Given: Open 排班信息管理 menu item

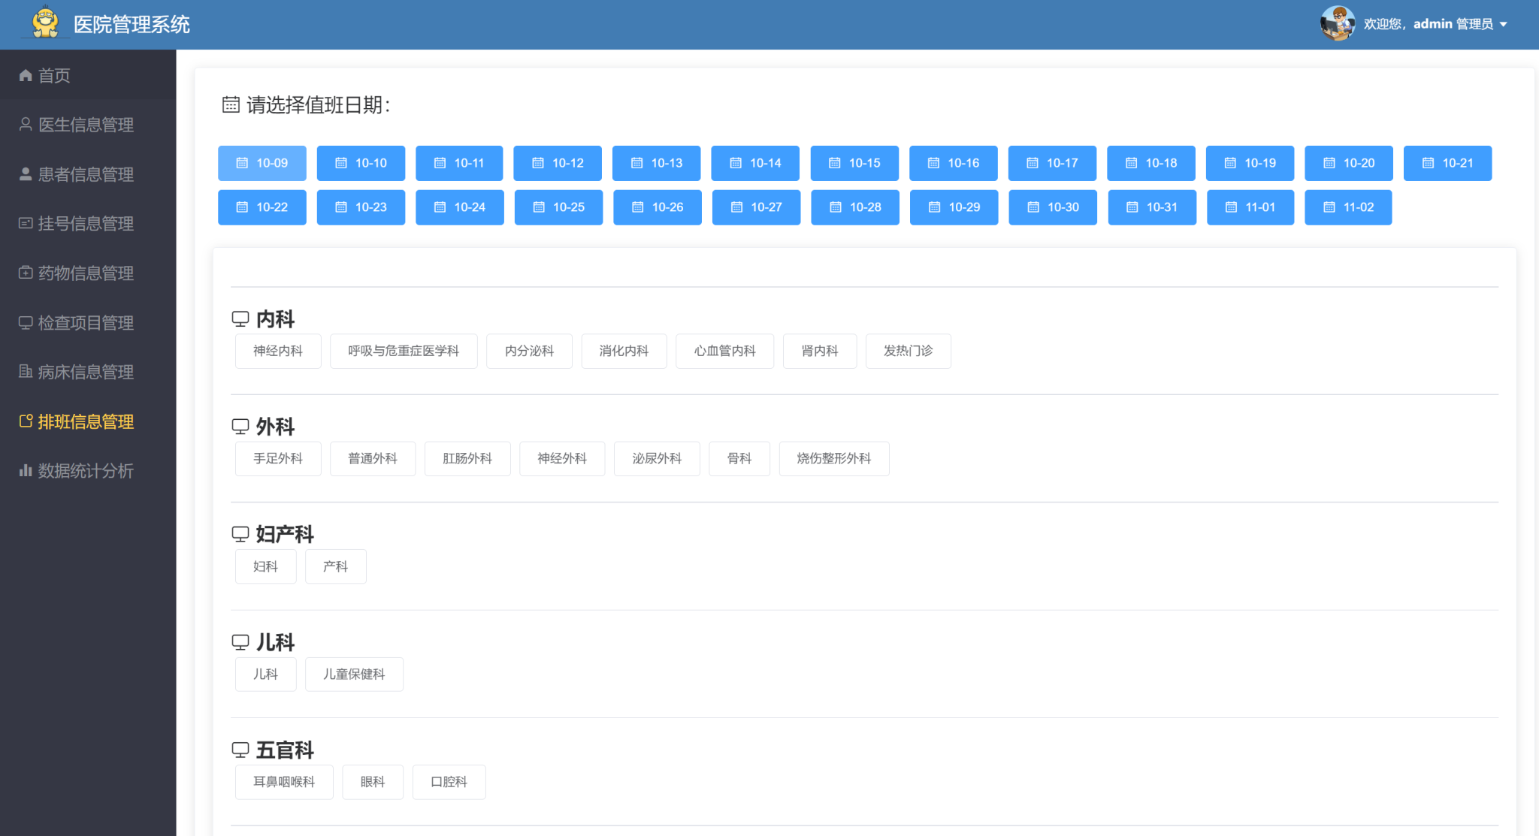Looking at the screenshot, I should 86,421.
